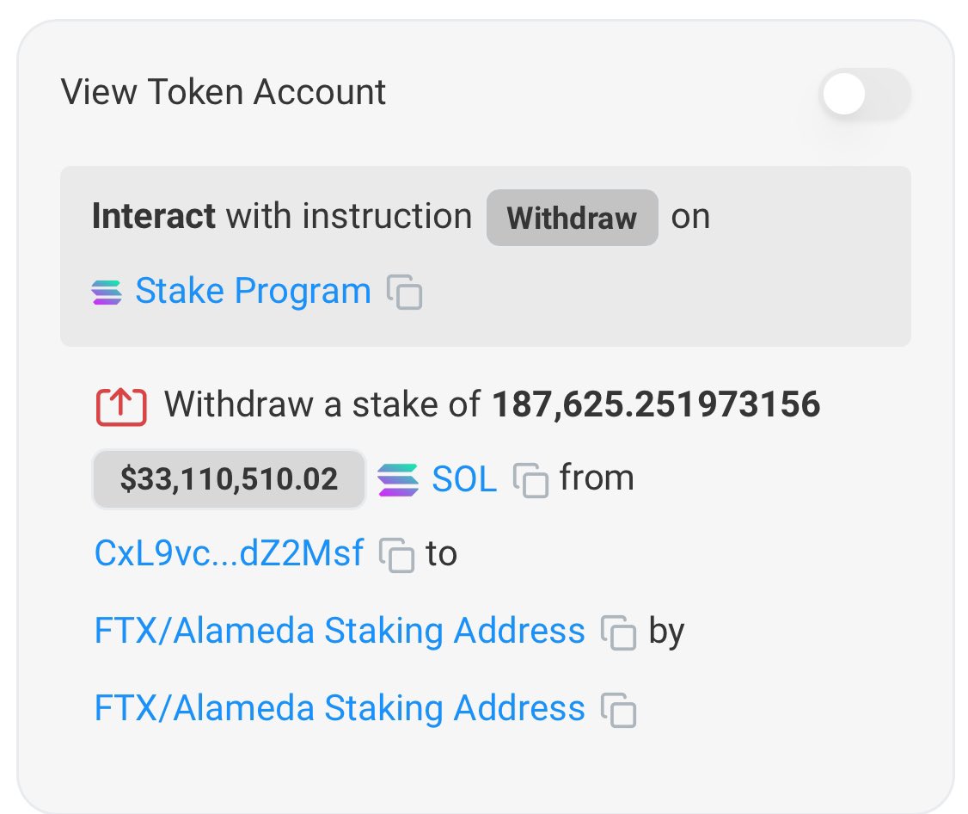Click the Interact with instruction header

(282, 216)
